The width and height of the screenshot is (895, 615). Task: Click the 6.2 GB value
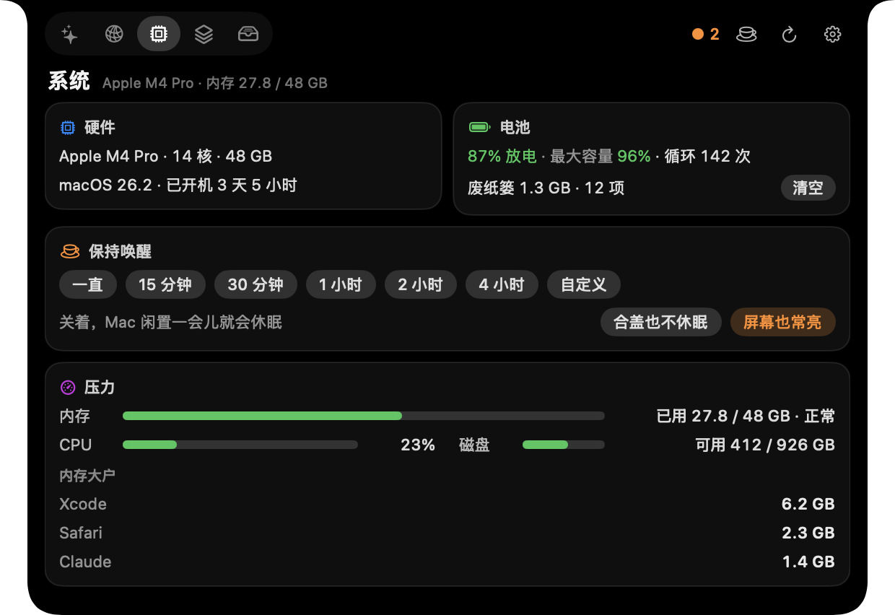[x=808, y=504]
